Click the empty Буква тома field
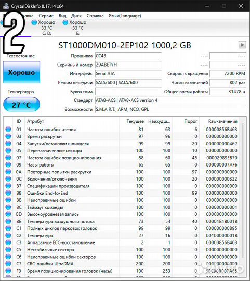Image resolution: width=250 pixels, height=281 pixels. pos(128,92)
